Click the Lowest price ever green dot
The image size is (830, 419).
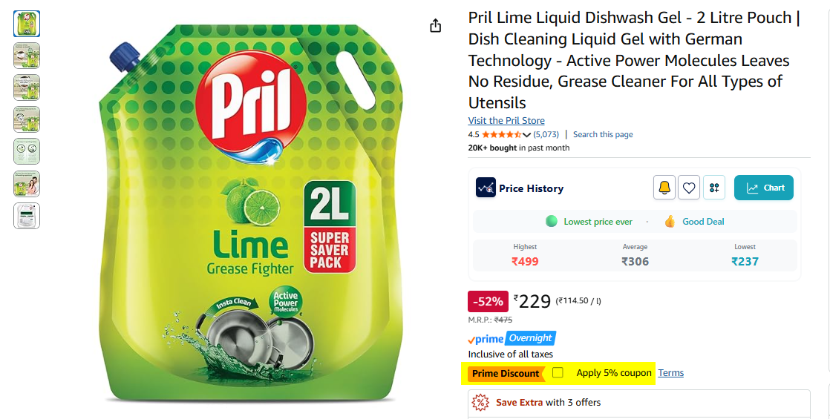tap(551, 222)
